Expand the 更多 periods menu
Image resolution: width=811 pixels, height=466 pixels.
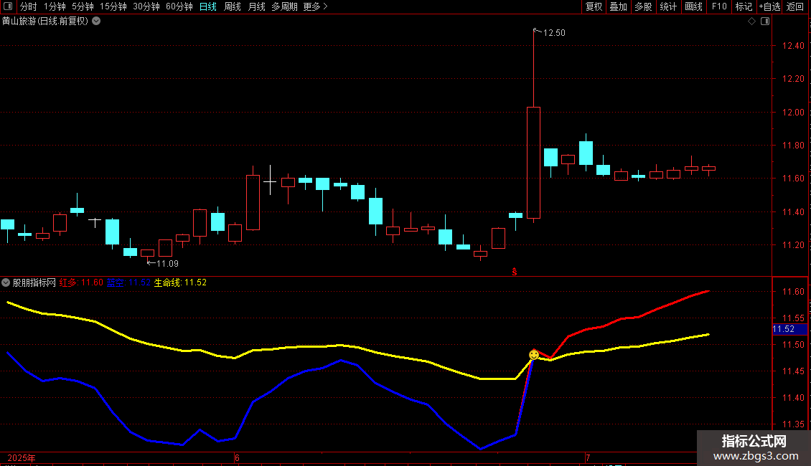(315, 6)
